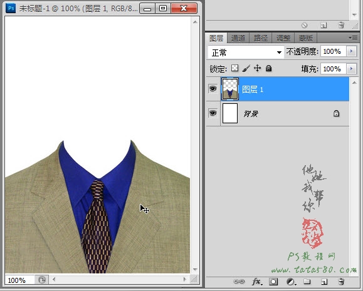Click the cancel circle icon in the upper panel
The image size is (363, 291).
pos(305,25)
